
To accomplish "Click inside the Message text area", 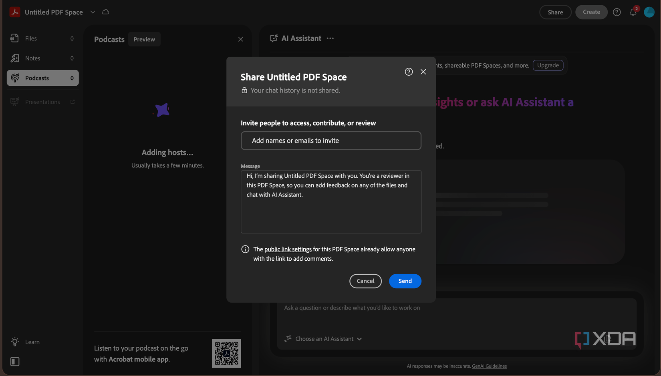I will point(331,202).
